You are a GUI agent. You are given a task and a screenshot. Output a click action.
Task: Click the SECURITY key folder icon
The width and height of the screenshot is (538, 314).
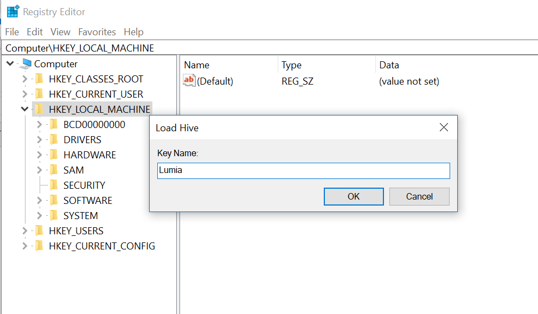click(53, 185)
